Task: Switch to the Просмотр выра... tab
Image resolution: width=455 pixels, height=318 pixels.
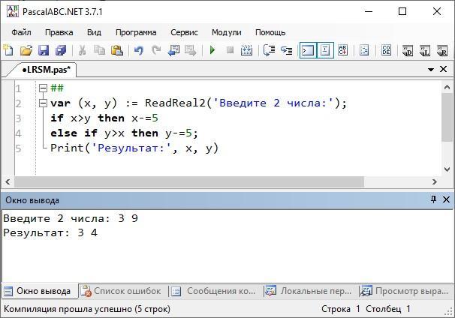Action: [404, 291]
